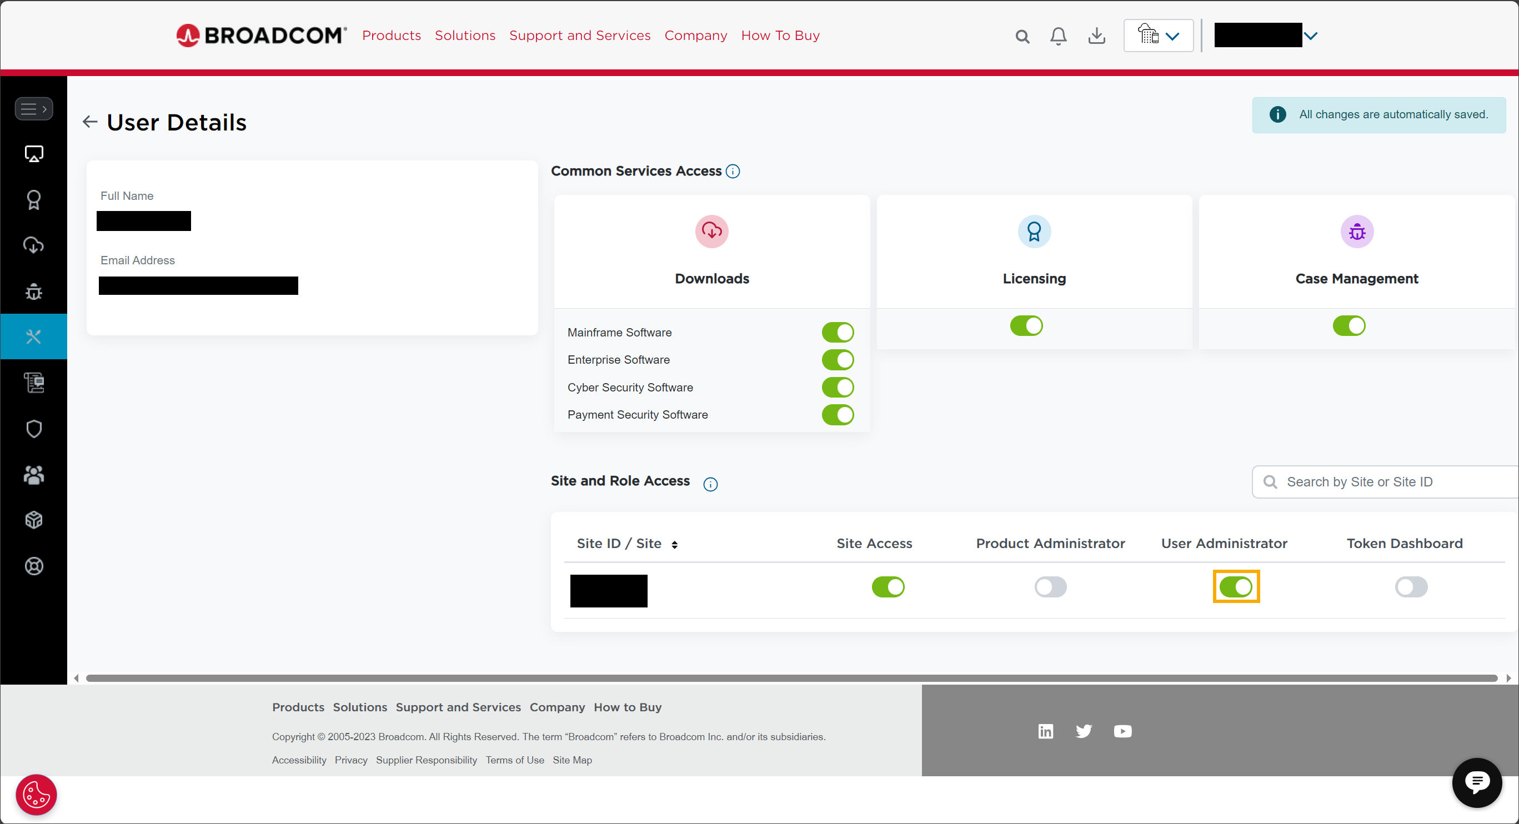The image size is (1519, 824).
Task: Open the Terms of Use link
Action: pos(514,760)
